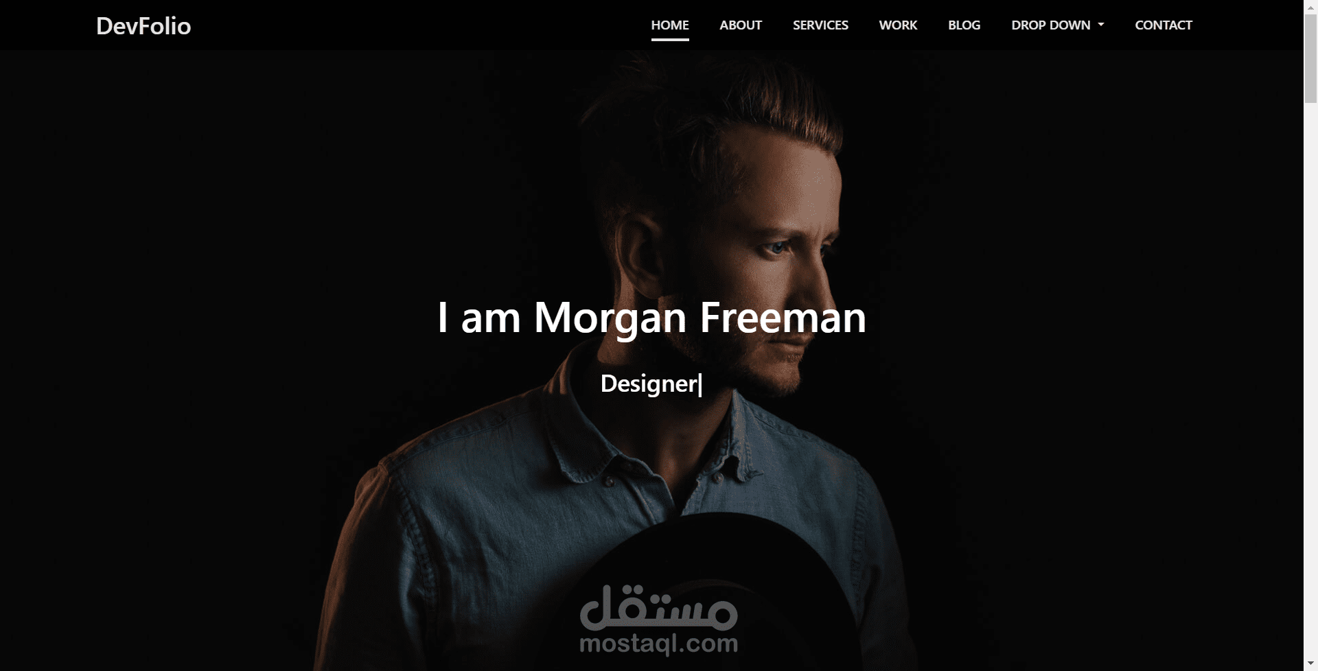Click the mostaql.com watermark text
The height and width of the screenshot is (671, 1318).
pyautogui.click(x=659, y=644)
